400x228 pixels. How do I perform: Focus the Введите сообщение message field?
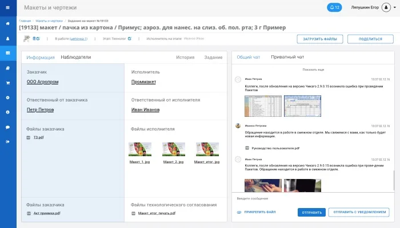[313, 198]
